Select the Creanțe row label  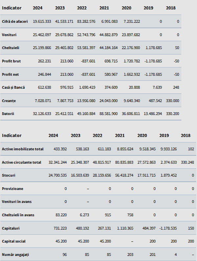coord(9,101)
